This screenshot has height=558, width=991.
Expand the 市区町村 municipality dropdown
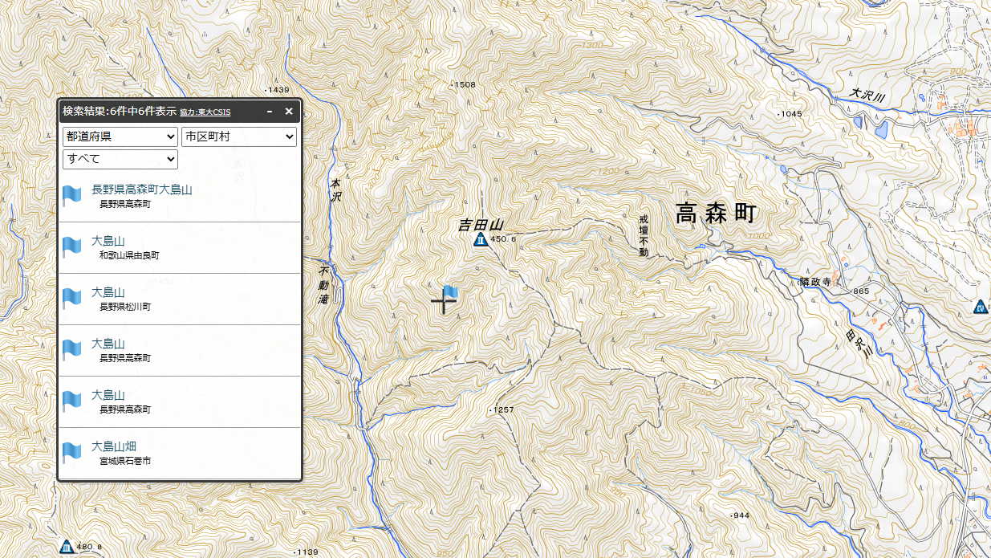point(239,136)
